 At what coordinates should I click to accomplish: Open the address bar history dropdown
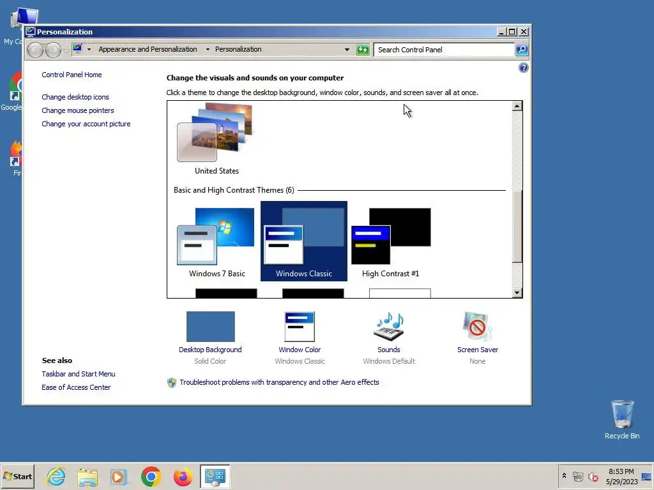click(x=347, y=50)
